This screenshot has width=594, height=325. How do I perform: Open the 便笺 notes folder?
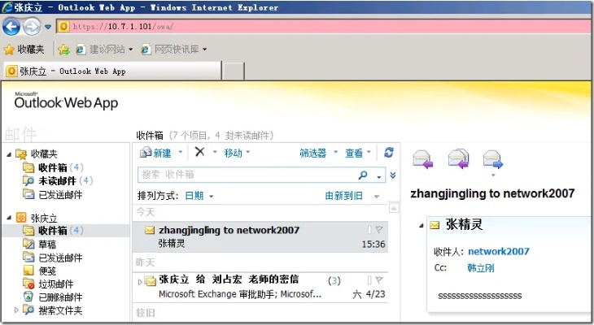[39, 271]
